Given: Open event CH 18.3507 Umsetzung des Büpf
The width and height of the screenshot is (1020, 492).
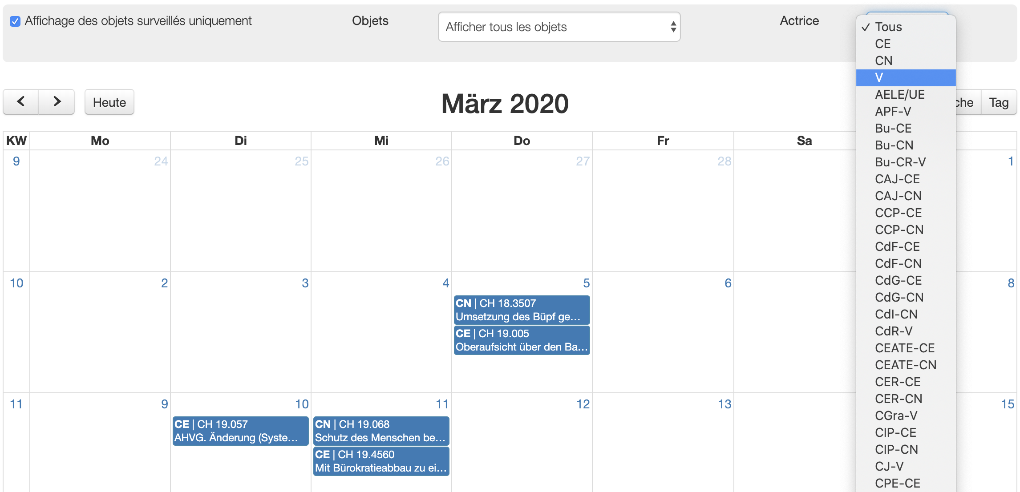Looking at the screenshot, I should tap(522, 310).
